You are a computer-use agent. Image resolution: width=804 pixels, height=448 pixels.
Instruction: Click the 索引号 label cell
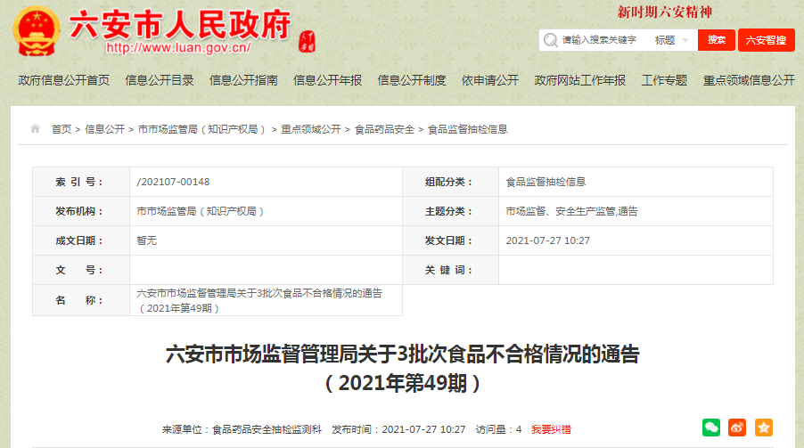tap(81, 182)
